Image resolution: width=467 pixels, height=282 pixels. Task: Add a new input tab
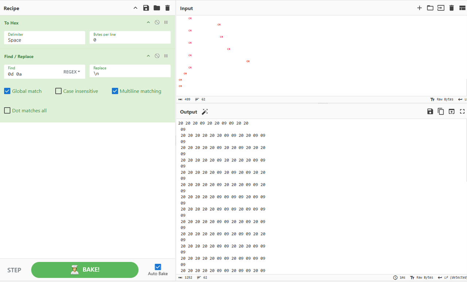point(419,8)
